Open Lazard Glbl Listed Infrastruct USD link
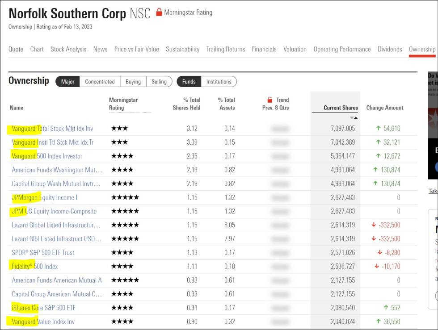The width and height of the screenshot is (438, 330). (57, 239)
